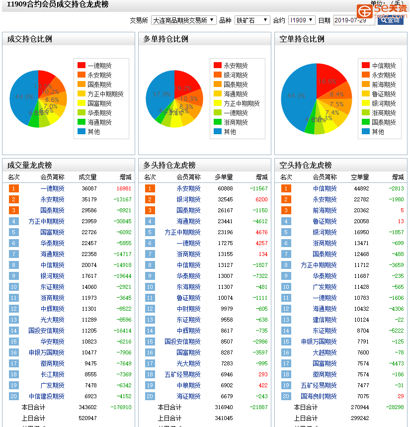Open 华泰期货 link in 成交量龙虎榜

tap(52, 243)
